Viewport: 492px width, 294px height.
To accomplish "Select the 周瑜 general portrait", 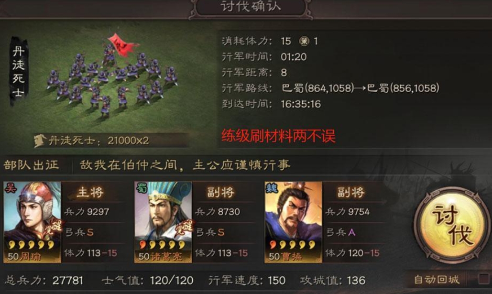I will [x=33, y=222].
